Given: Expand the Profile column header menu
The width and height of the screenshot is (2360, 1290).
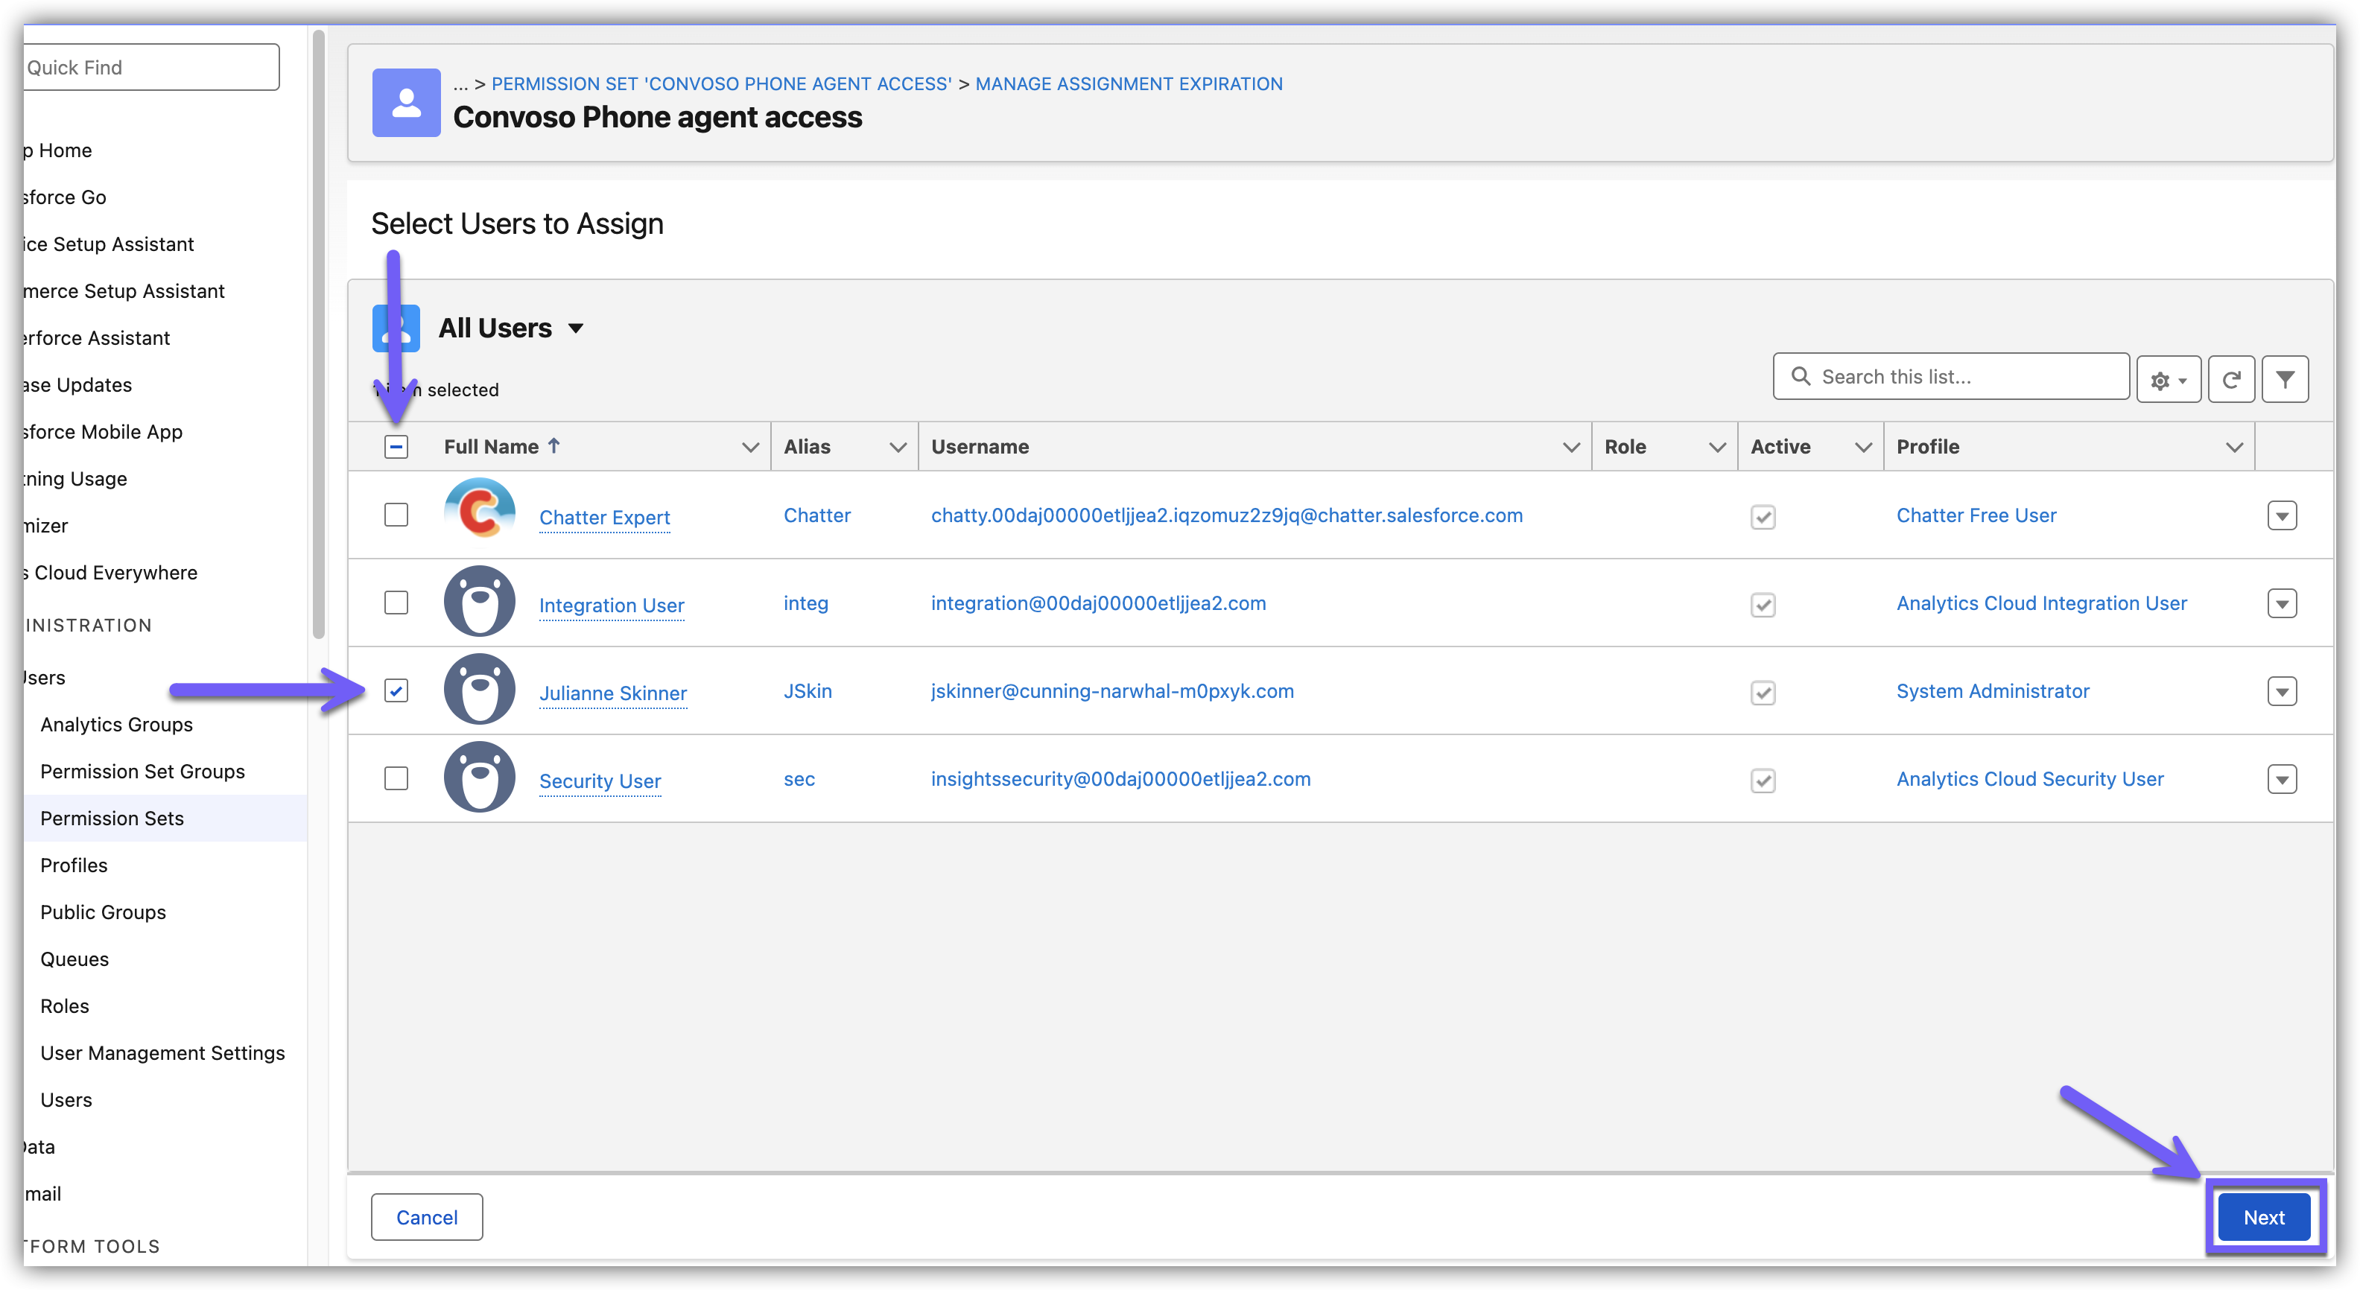Looking at the screenshot, I should [2233, 447].
